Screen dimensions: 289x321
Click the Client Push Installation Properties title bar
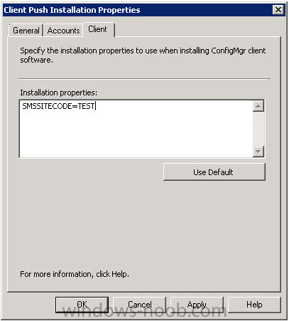click(x=137, y=10)
